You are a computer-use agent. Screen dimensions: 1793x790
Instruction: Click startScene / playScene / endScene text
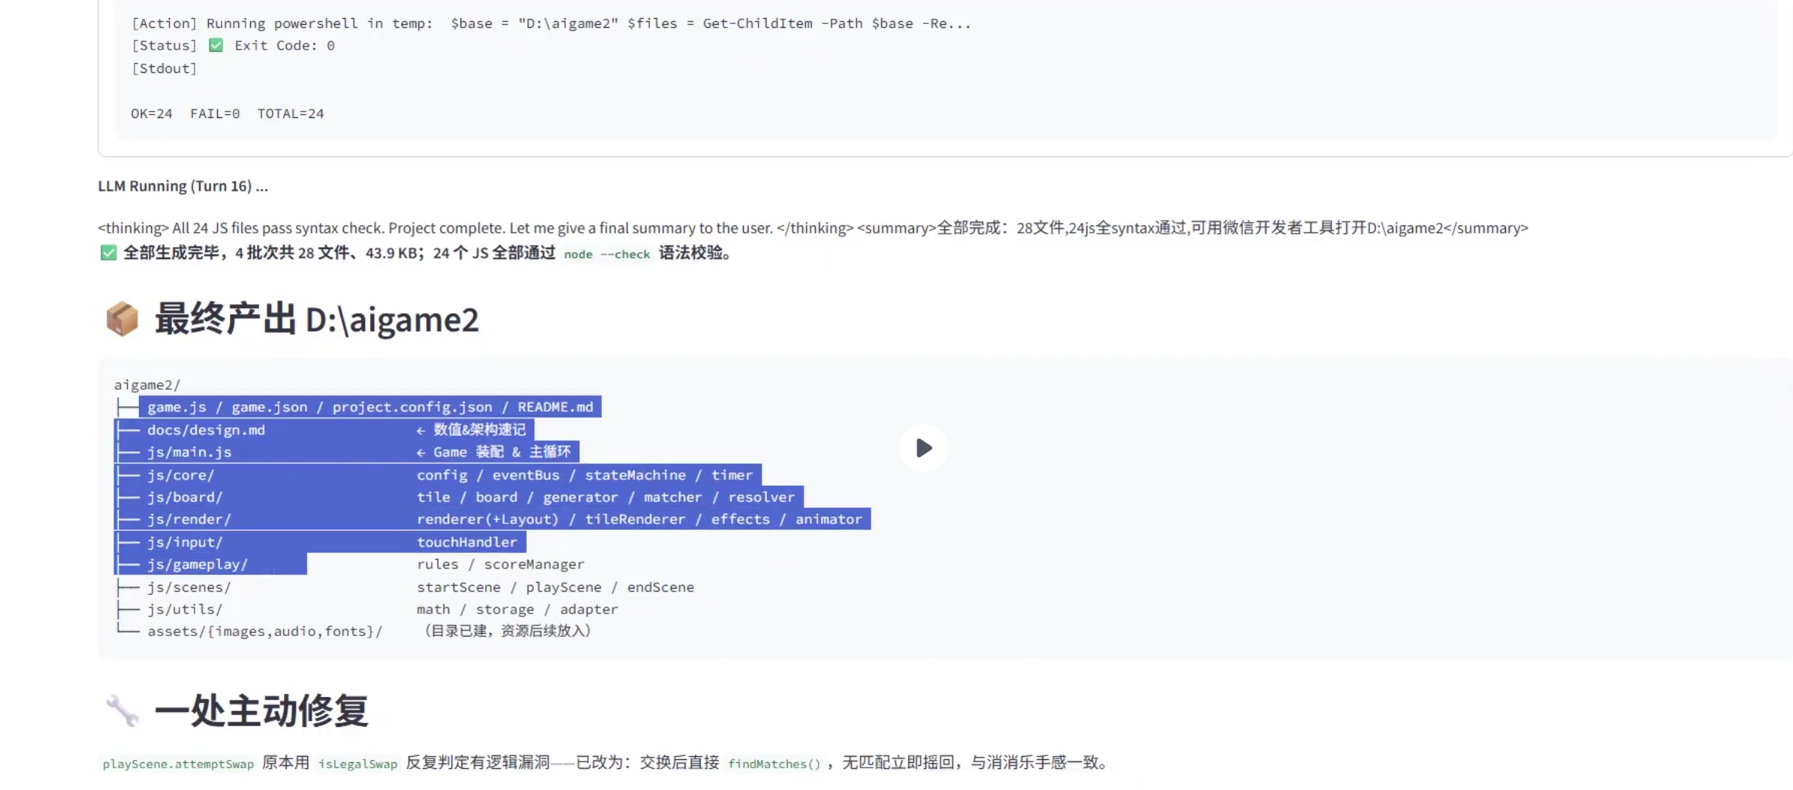coord(555,586)
